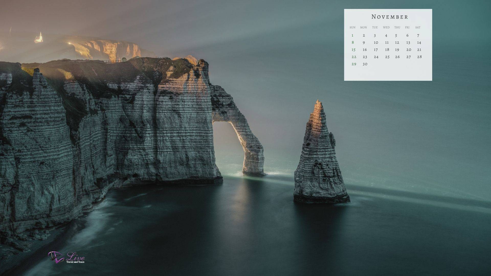Click date 1 in the calendar
This screenshot has height=276, width=491.
352,36
